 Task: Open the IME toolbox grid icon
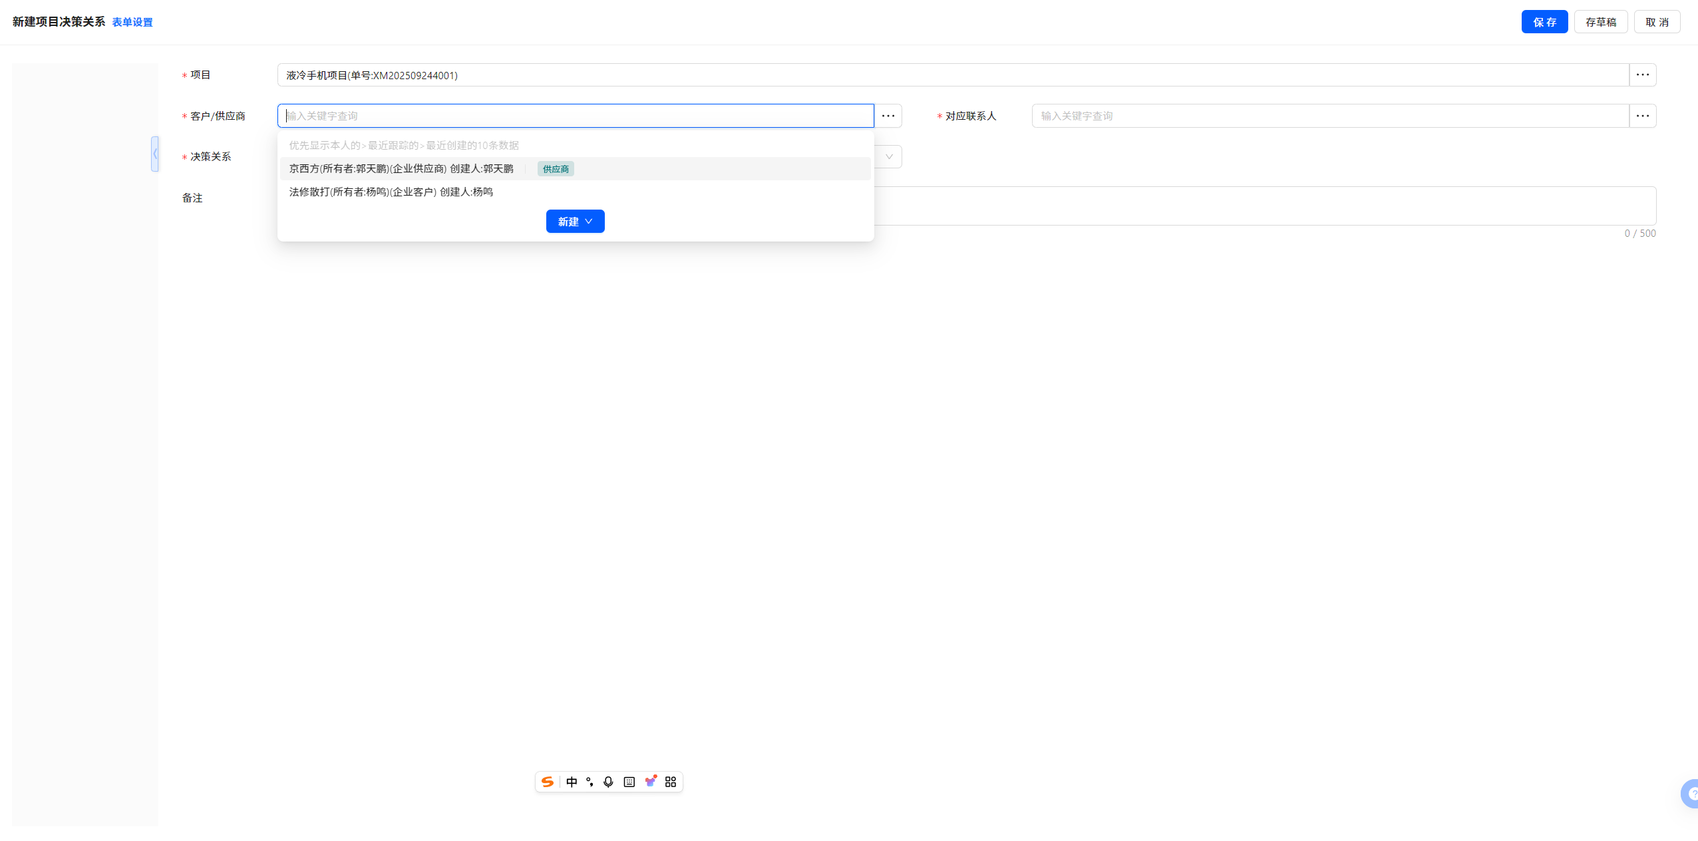coord(671,782)
